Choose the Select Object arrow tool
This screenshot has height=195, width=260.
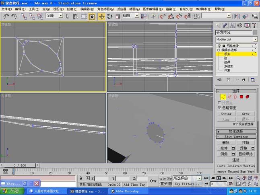pos(68,16)
